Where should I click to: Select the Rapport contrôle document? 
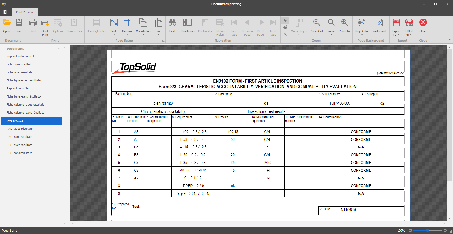pyautogui.click(x=18, y=88)
